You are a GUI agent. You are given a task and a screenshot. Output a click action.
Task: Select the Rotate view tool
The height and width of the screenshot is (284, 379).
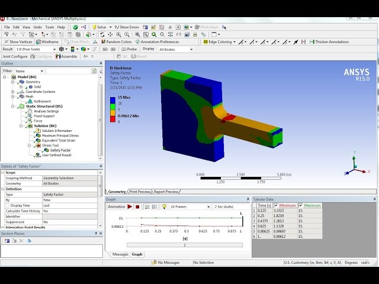tap(102, 34)
